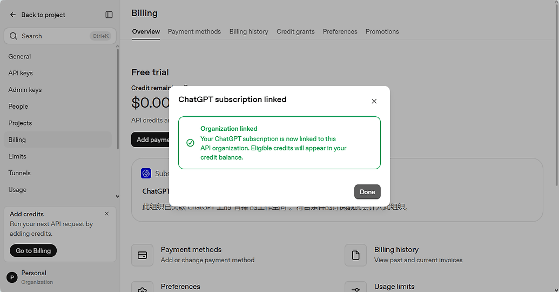Click the search magnifier icon

click(x=14, y=36)
